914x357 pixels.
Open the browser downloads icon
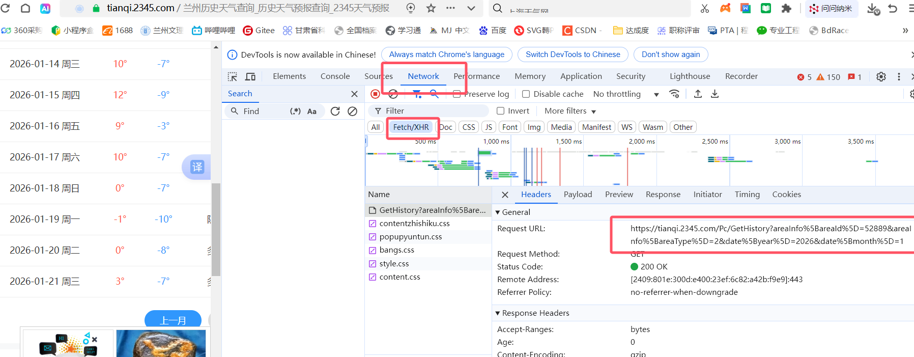point(873,9)
